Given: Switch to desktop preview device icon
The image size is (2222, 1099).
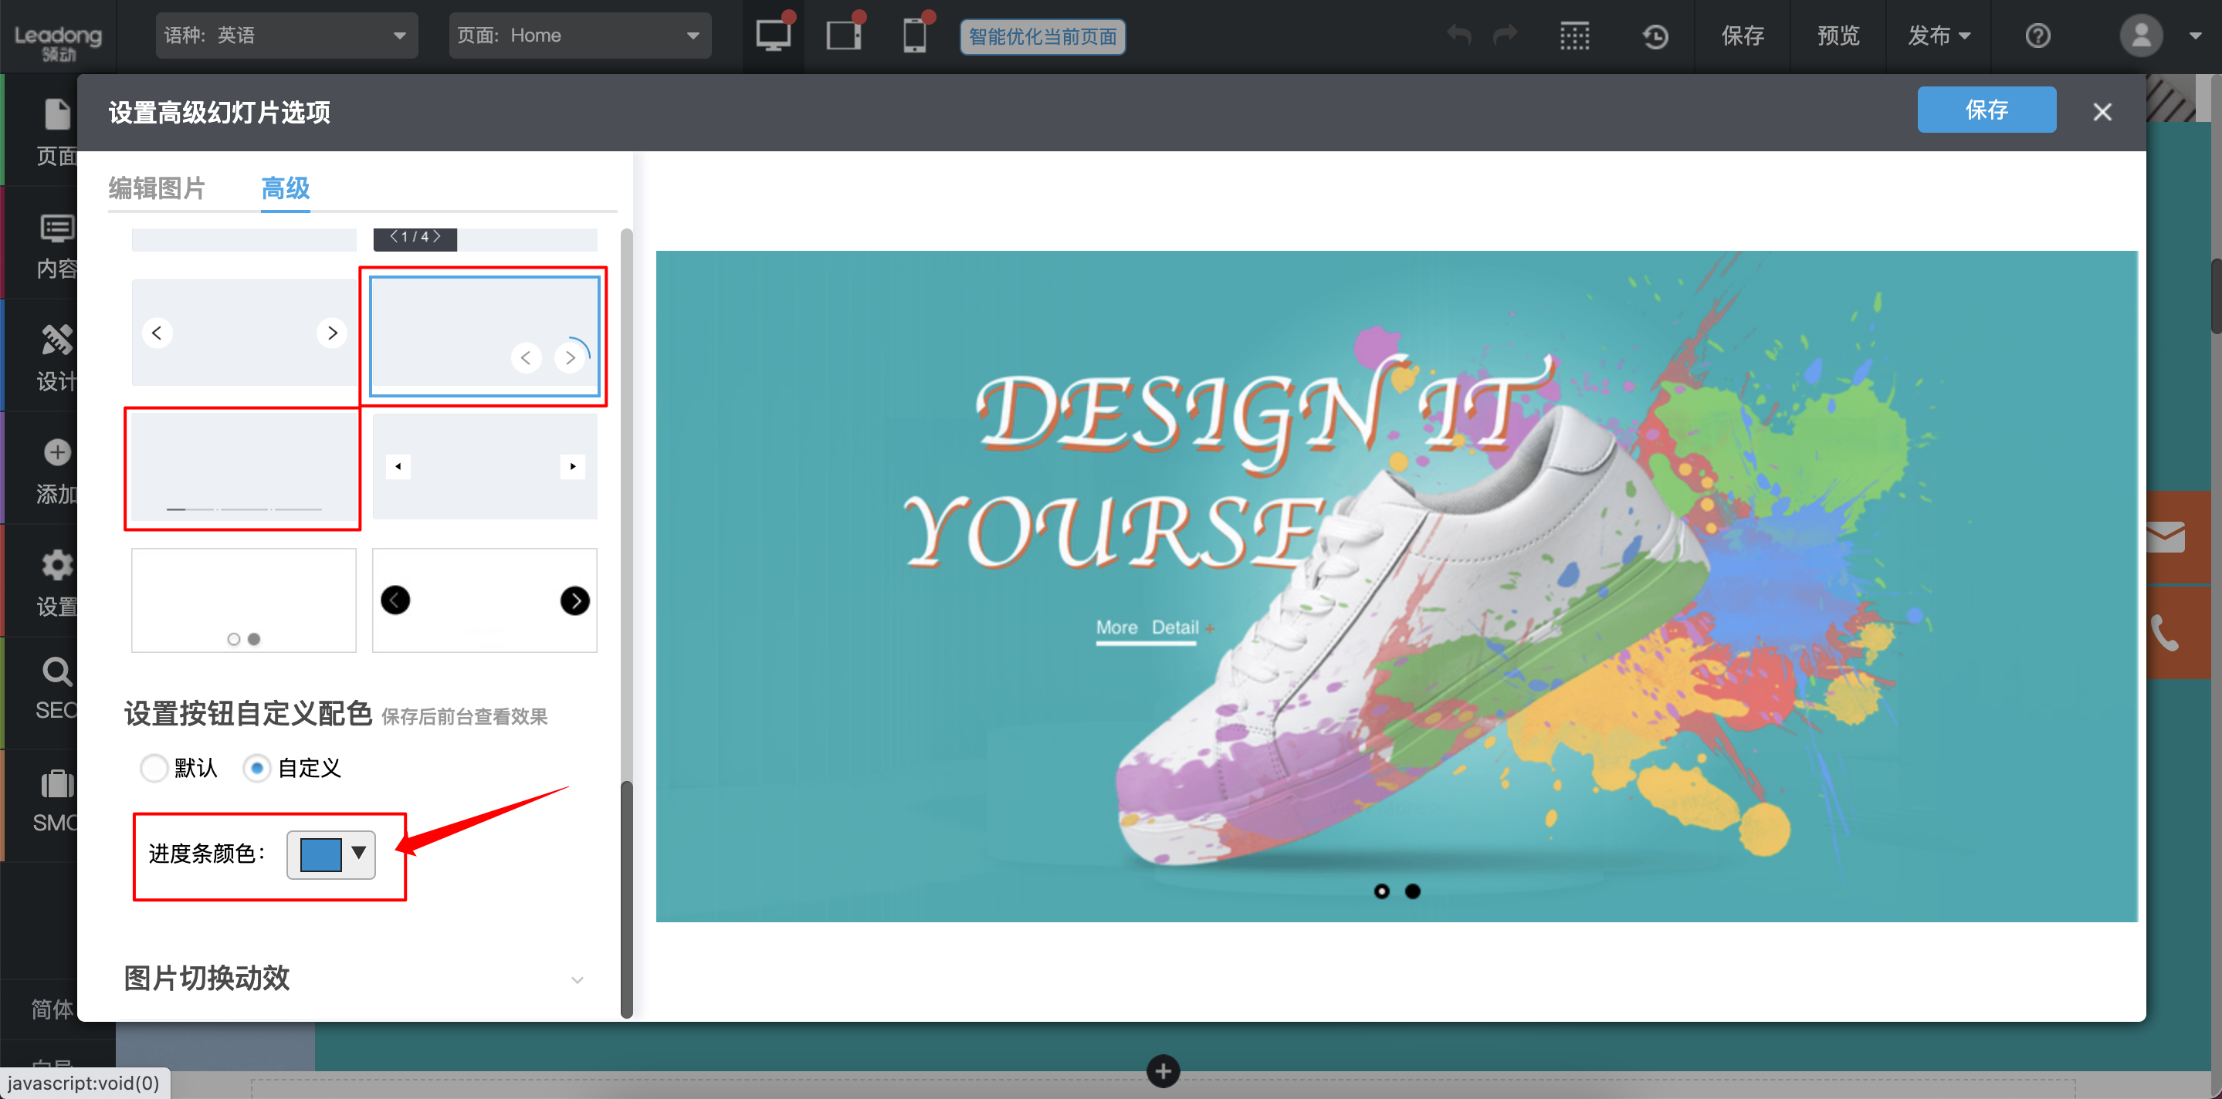Looking at the screenshot, I should 772,36.
